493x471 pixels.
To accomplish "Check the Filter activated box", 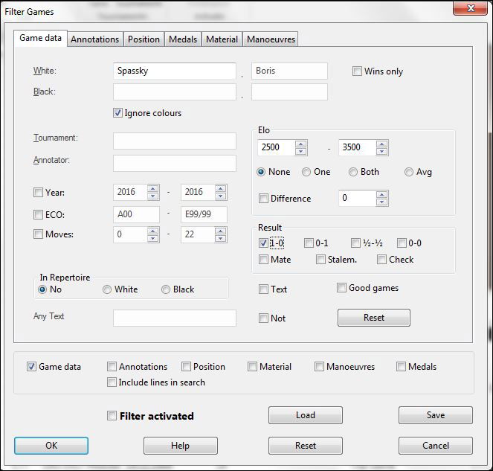I will [112, 416].
